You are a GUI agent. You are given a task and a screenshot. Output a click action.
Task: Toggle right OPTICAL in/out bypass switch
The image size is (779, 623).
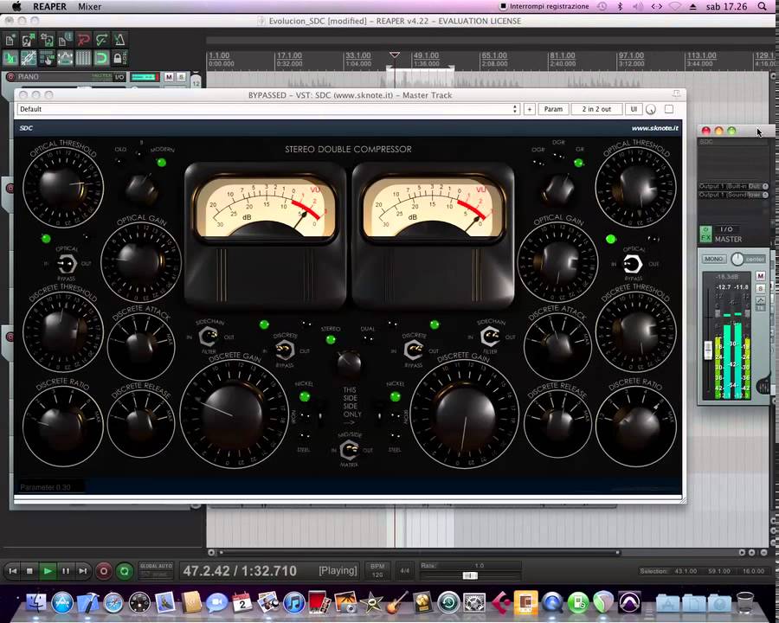click(x=633, y=264)
